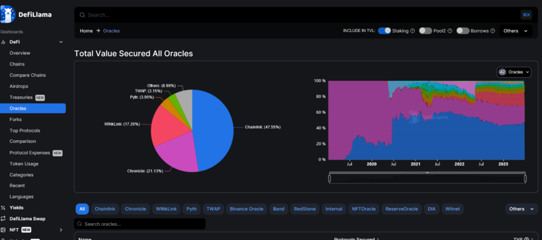Select the Pyth filter chip

pyautogui.click(x=192, y=209)
